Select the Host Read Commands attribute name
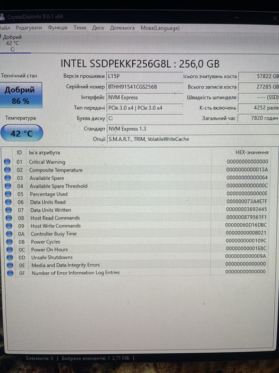 55,218
